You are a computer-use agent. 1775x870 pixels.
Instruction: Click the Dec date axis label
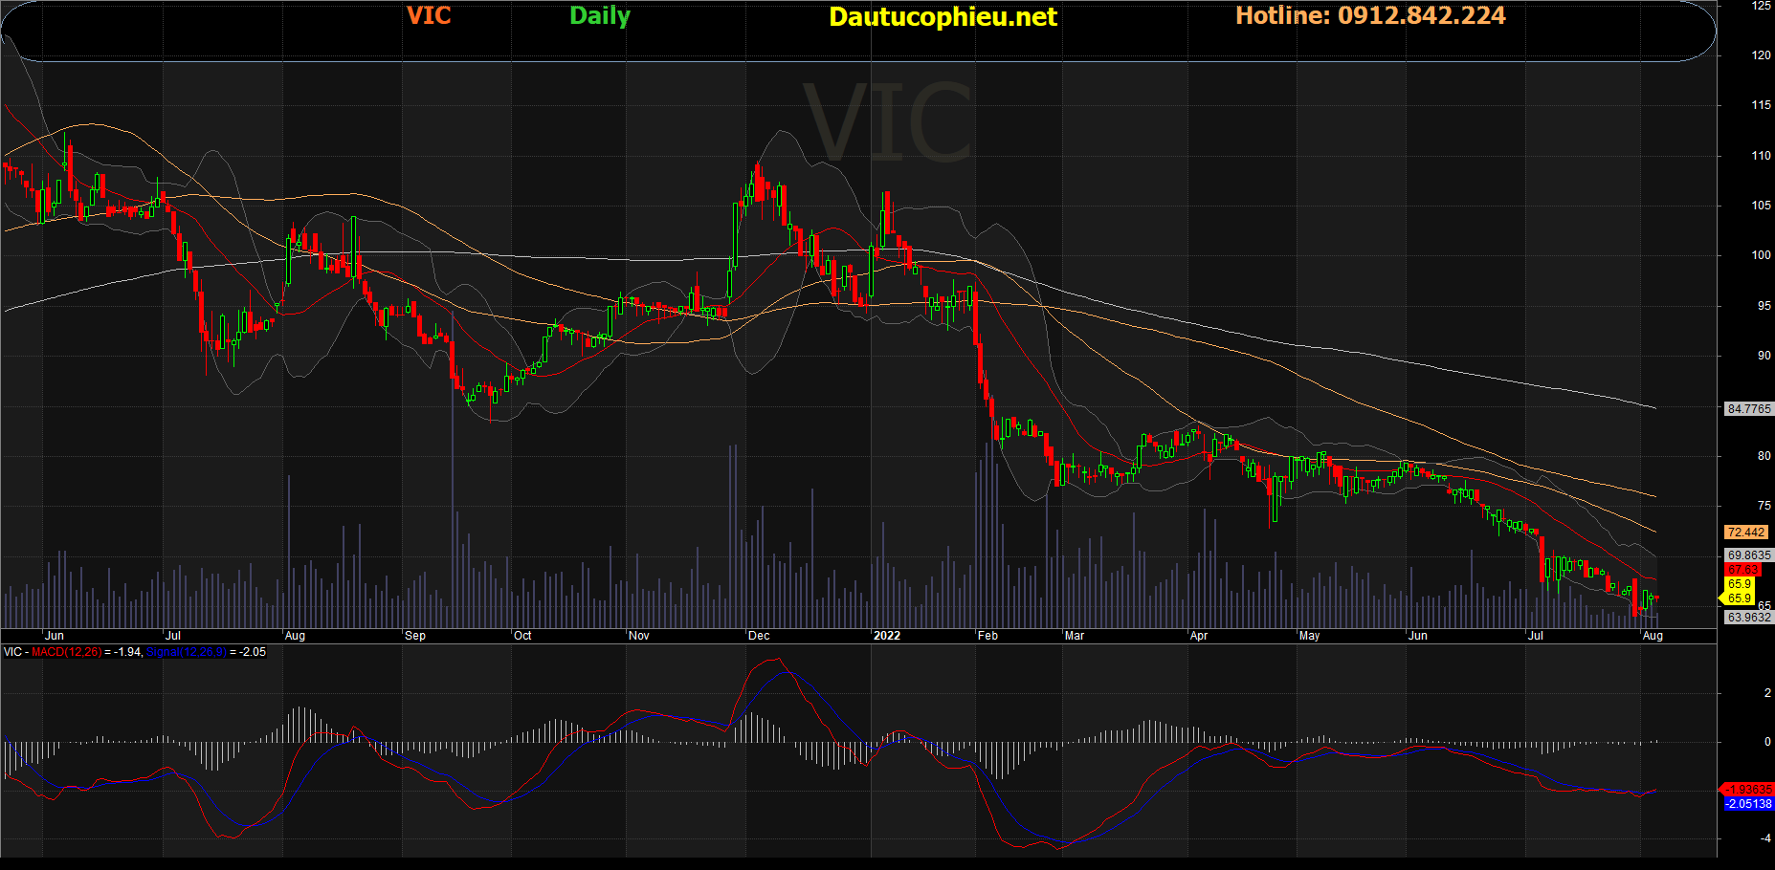point(759,636)
